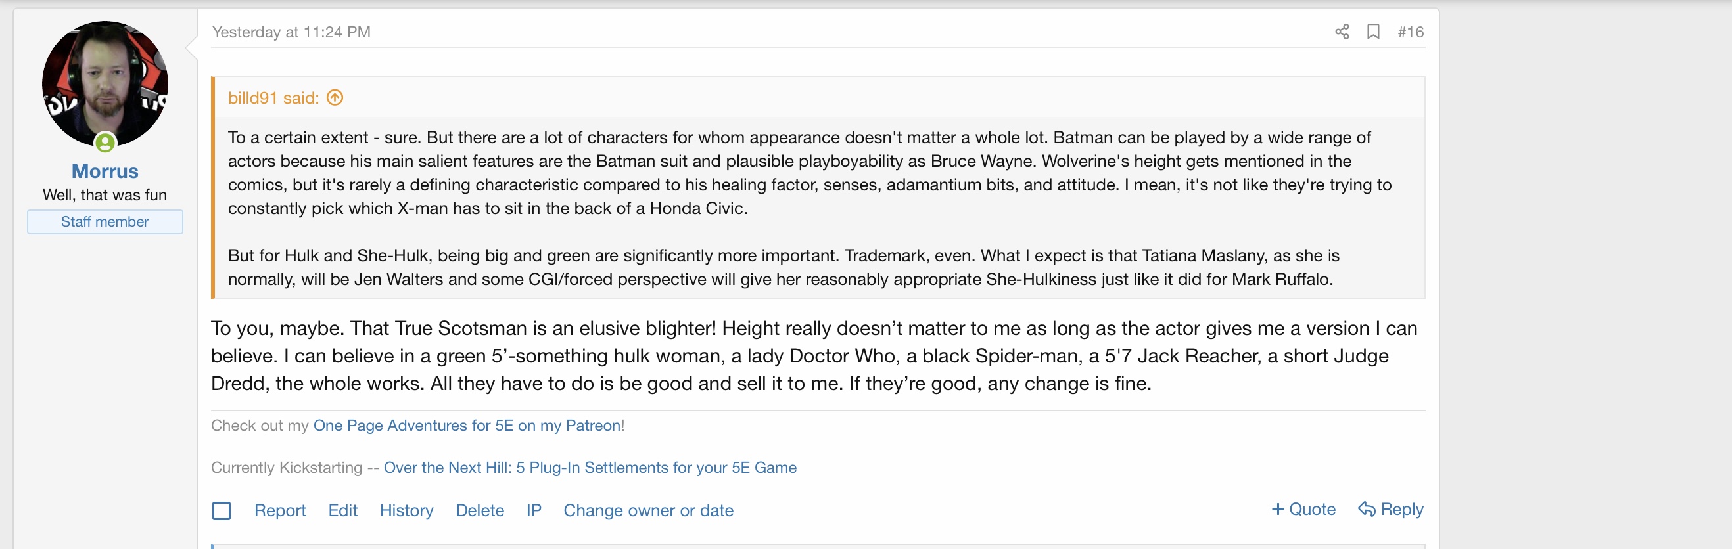Edit this post
This screenshot has height=549, width=1732.
343,511
